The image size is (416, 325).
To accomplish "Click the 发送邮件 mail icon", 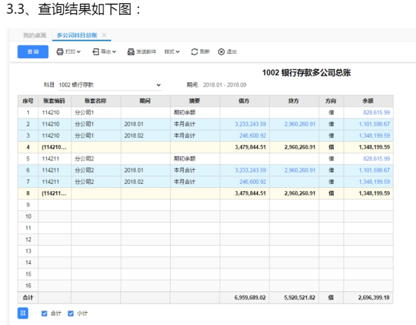I will click(x=131, y=52).
